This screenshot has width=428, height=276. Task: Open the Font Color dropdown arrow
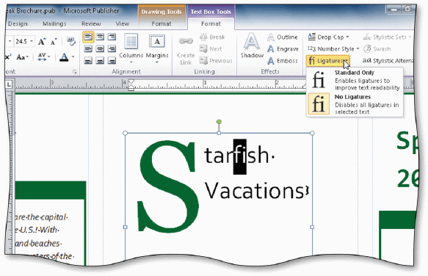tap(73, 57)
